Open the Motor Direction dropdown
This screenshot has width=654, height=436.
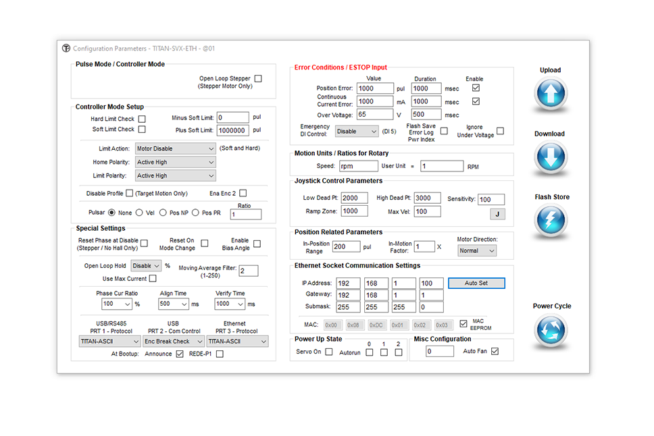point(476,250)
